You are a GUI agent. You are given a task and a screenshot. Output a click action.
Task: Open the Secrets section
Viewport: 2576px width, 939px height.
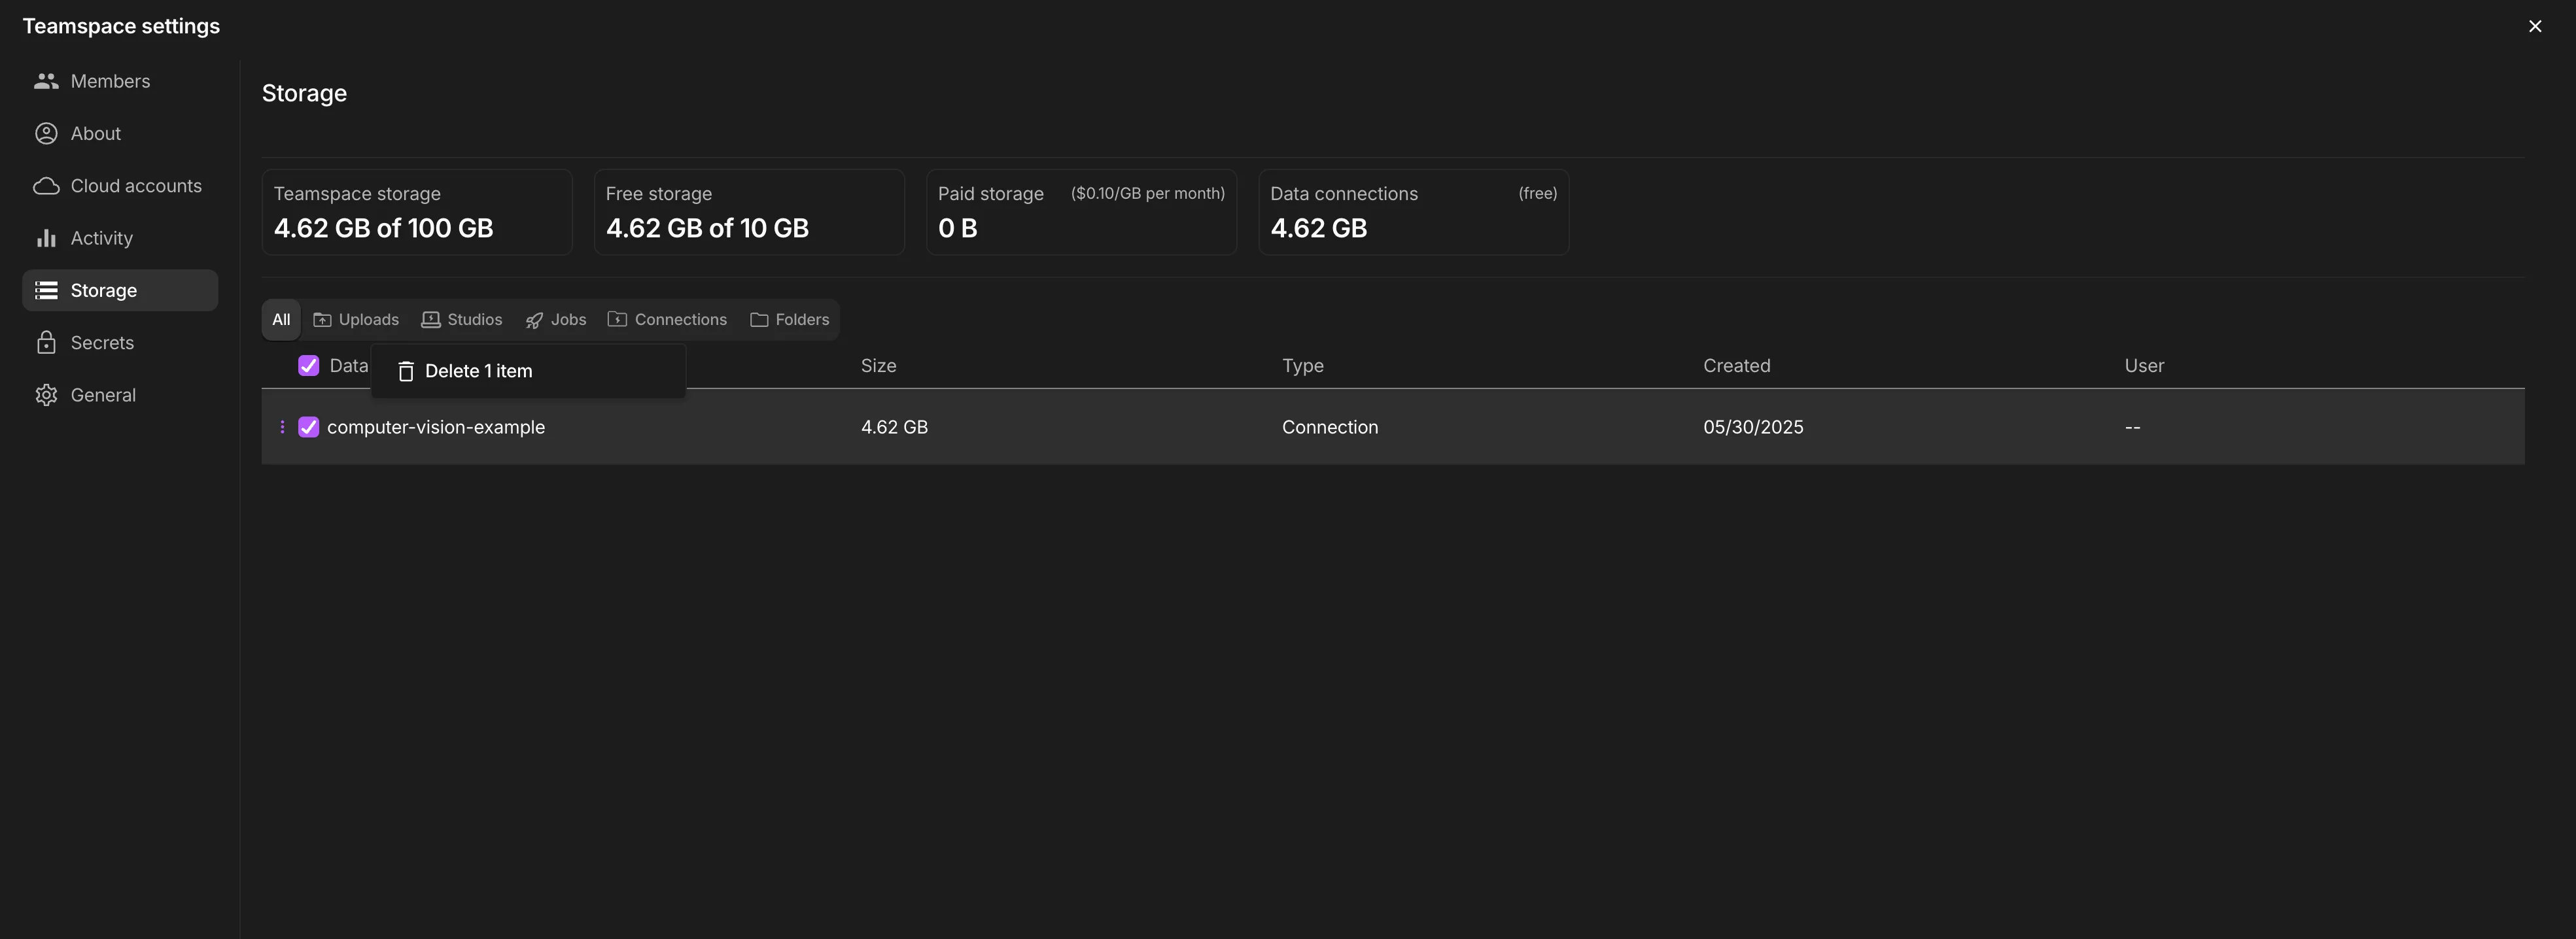tap(120, 343)
